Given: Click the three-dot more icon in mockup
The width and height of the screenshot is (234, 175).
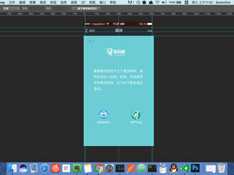Looking at the screenshot, I should pyautogui.click(x=150, y=31).
